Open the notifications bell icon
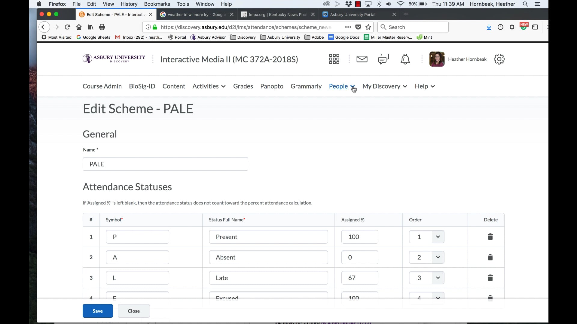This screenshot has width=577, height=324. click(x=405, y=59)
